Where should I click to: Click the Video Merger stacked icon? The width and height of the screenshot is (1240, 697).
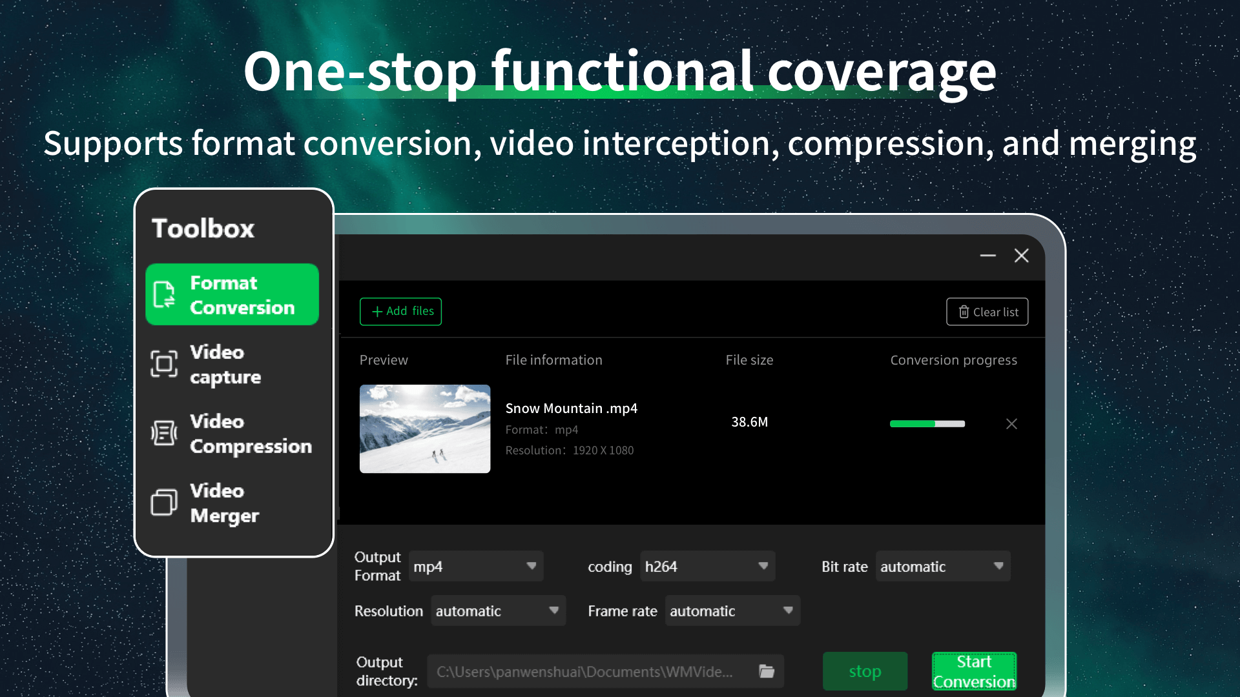[x=164, y=502]
